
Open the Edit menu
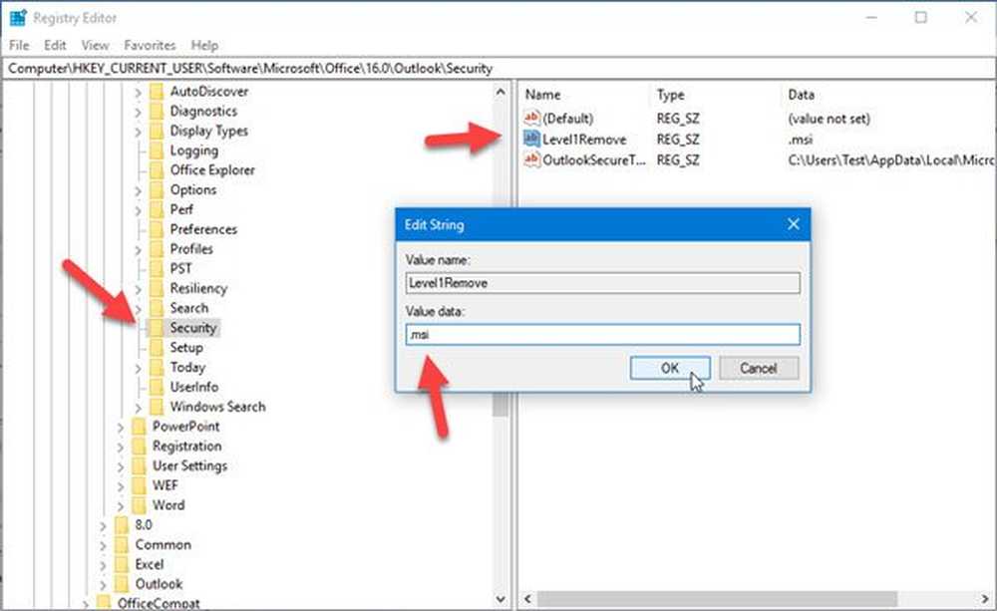click(55, 45)
